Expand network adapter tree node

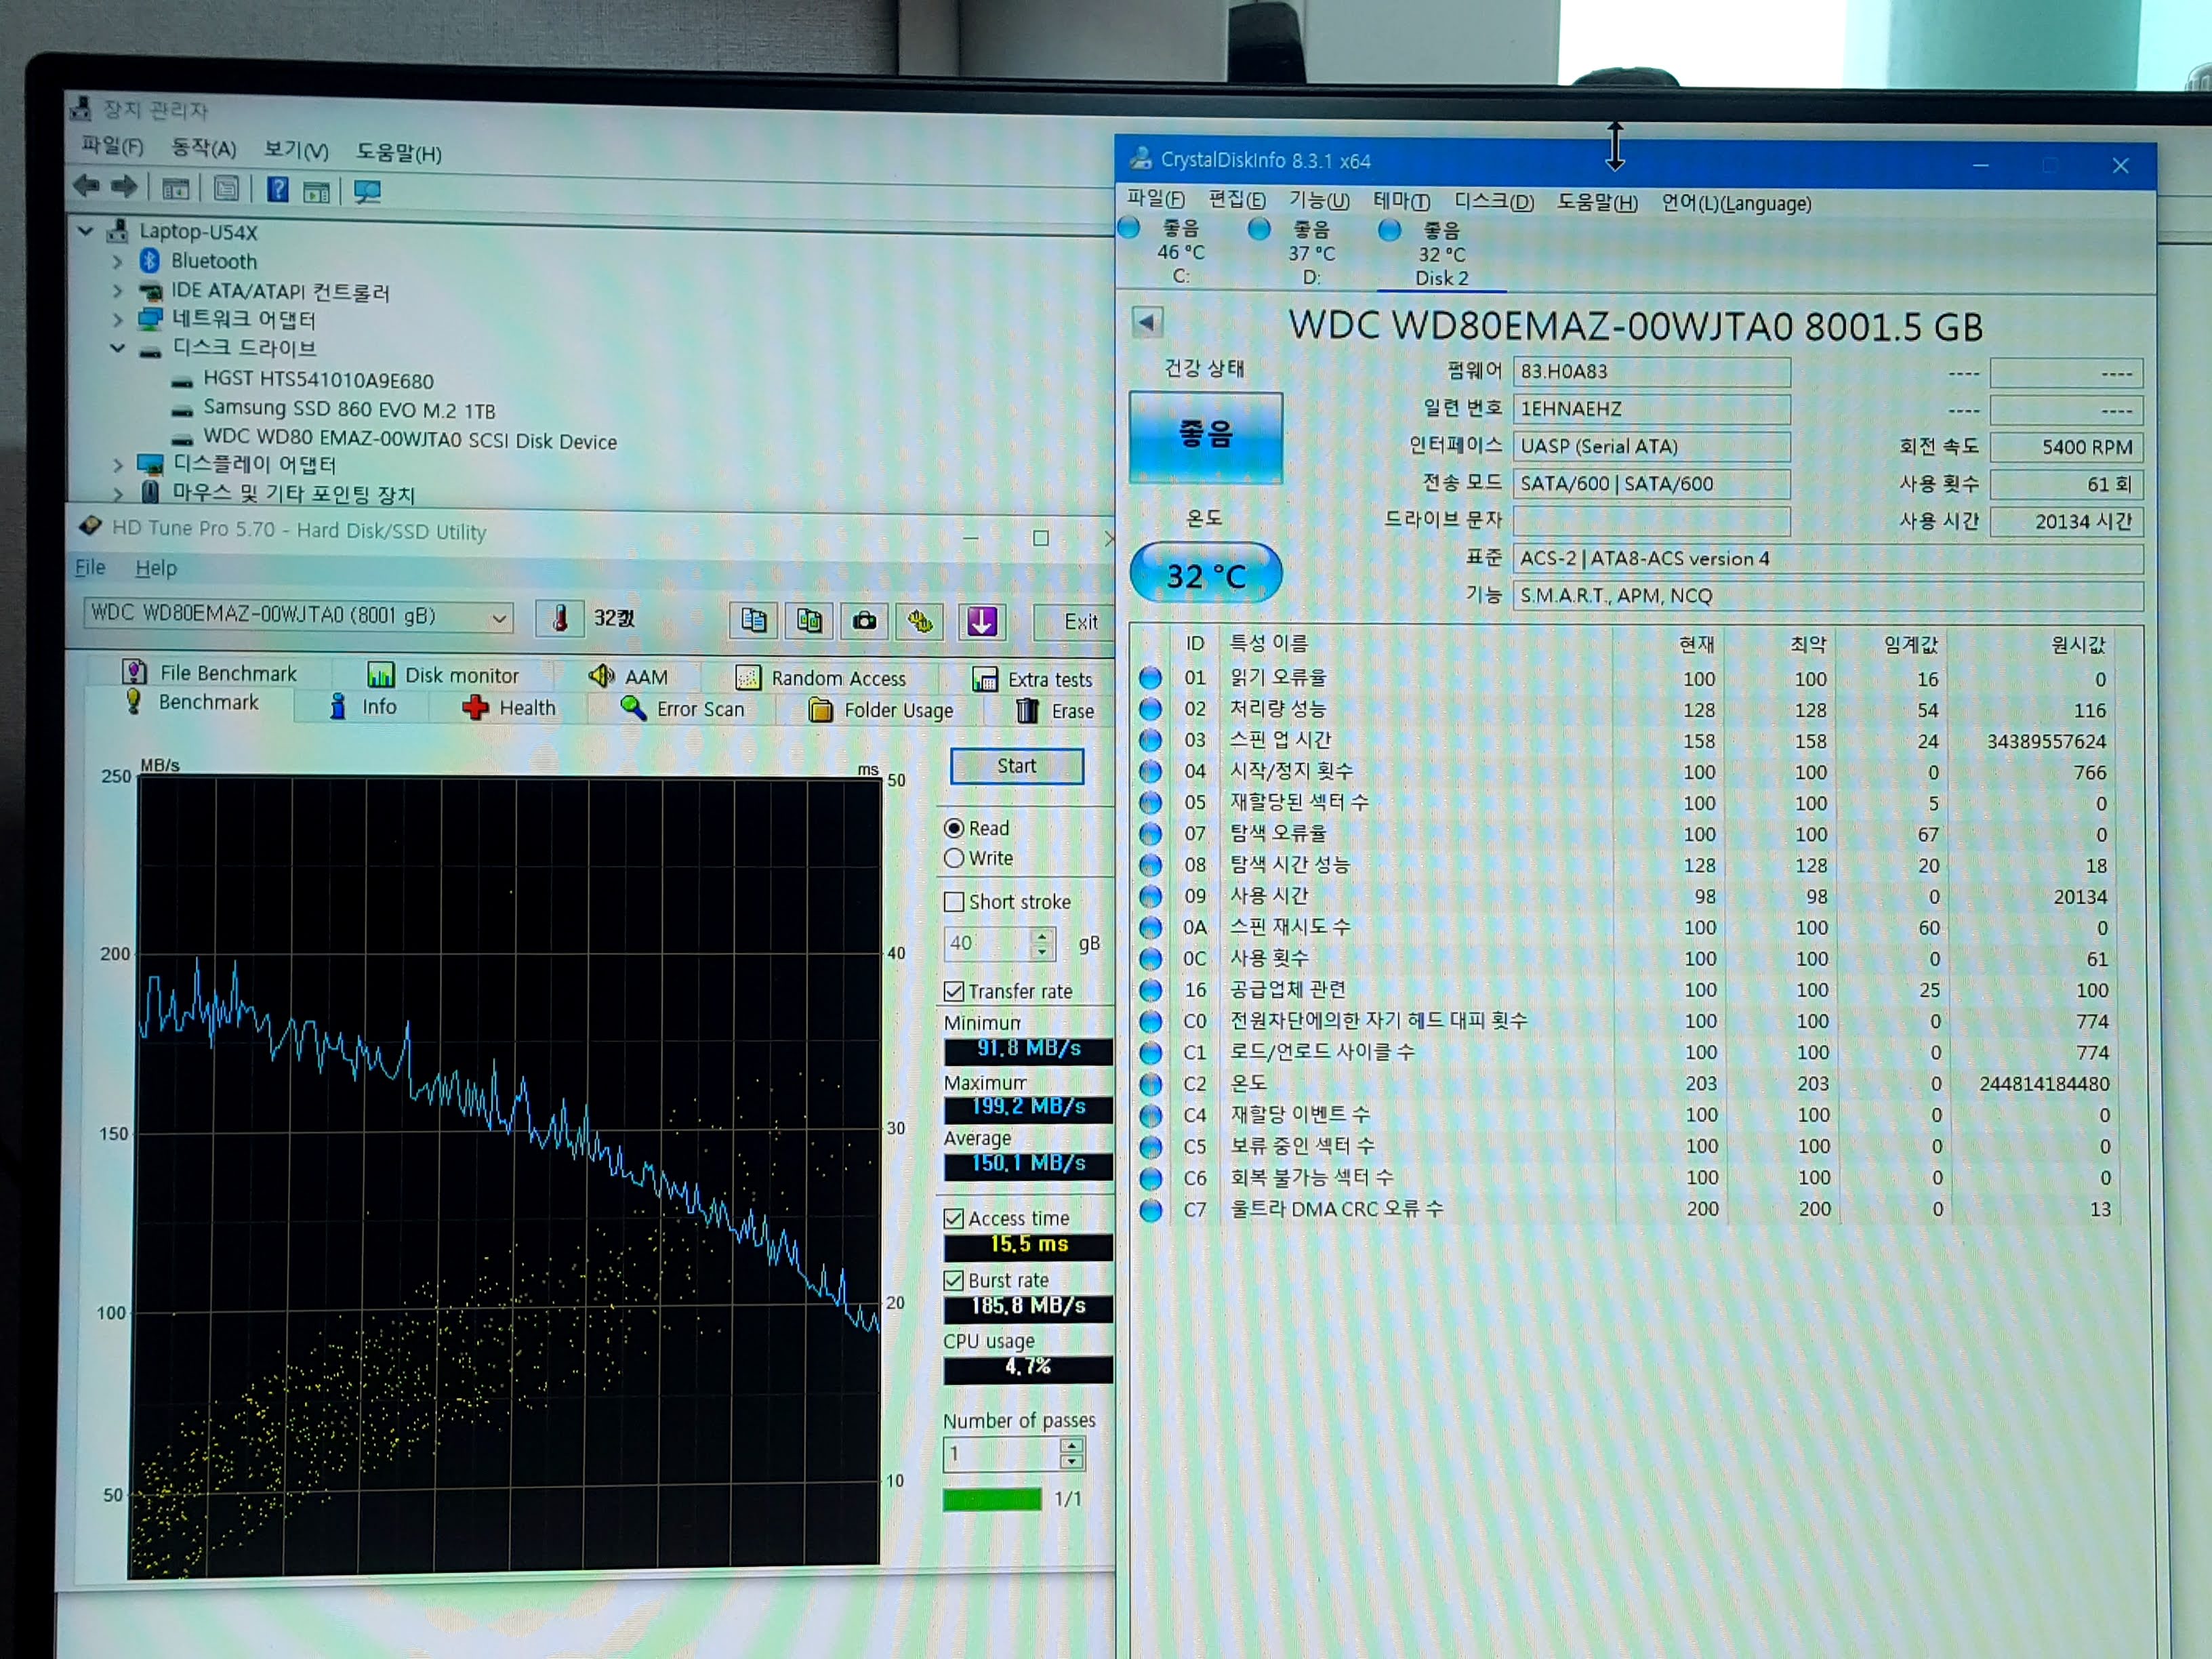tap(117, 320)
